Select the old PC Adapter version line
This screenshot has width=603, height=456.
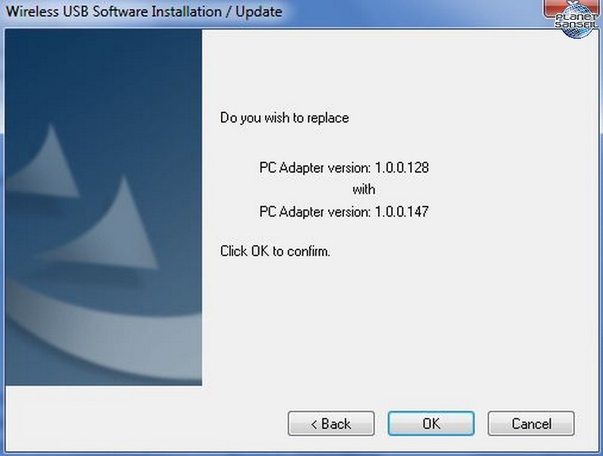pos(344,168)
